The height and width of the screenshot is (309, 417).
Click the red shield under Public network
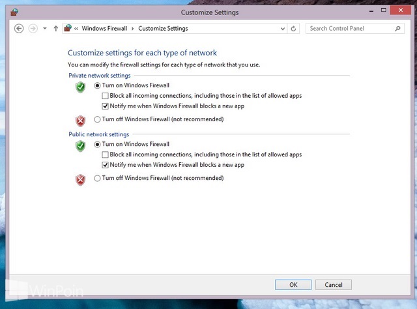[x=80, y=180]
